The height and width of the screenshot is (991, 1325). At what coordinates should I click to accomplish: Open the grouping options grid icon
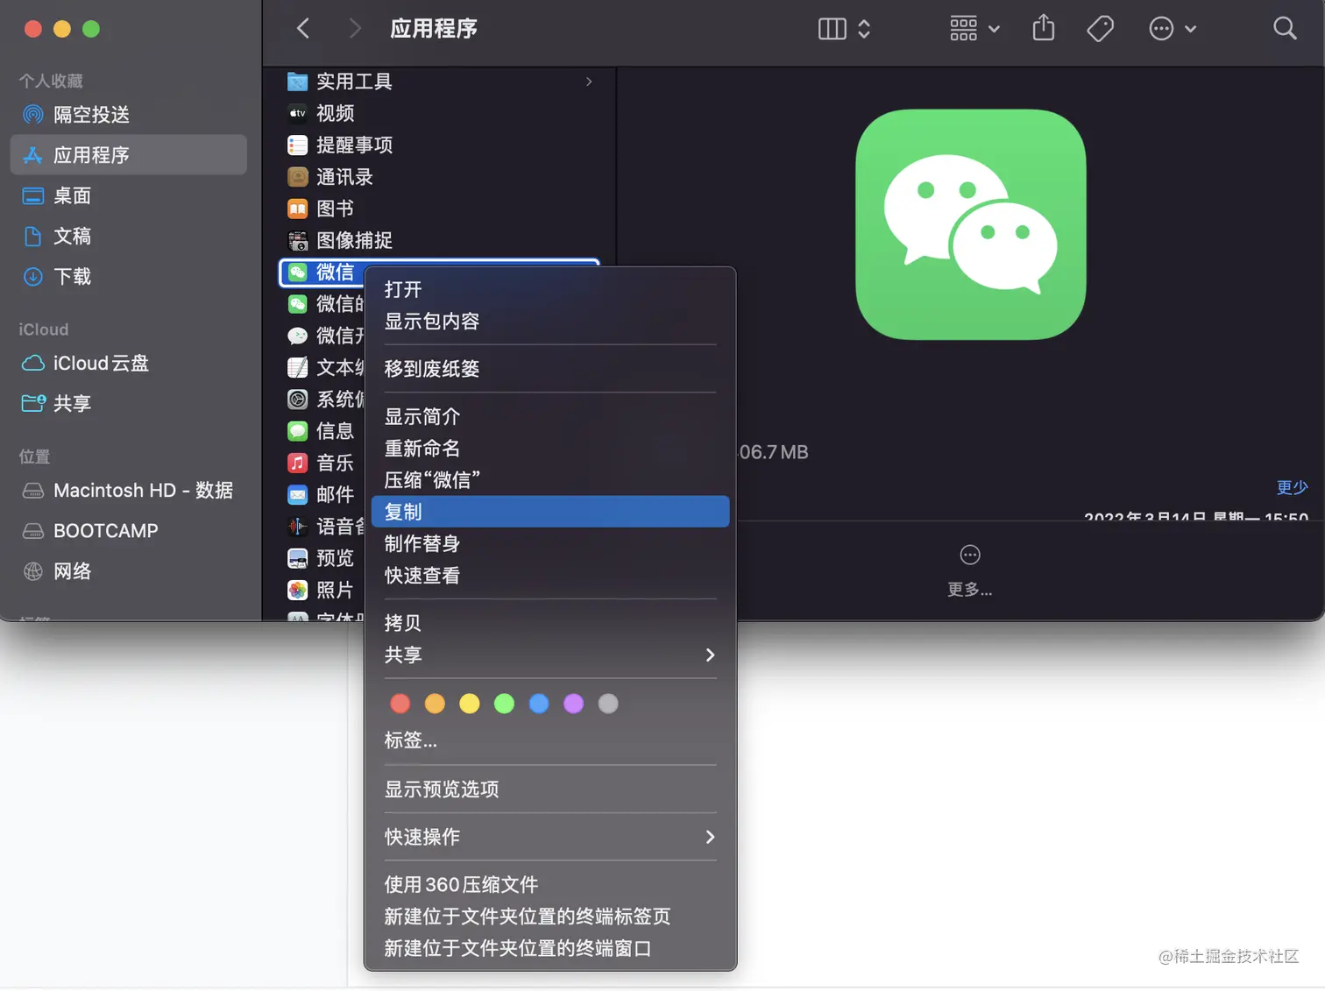[963, 29]
